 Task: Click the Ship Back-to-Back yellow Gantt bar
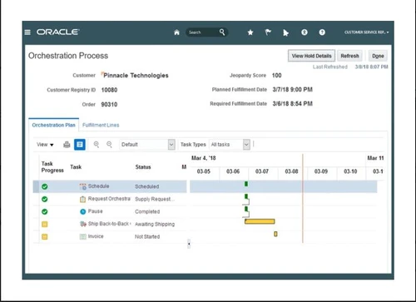pos(260,221)
